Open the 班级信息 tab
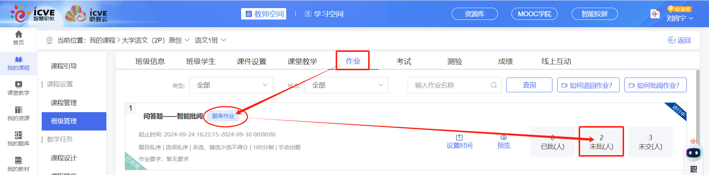This screenshot has width=709, height=175. (x=150, y=61)
